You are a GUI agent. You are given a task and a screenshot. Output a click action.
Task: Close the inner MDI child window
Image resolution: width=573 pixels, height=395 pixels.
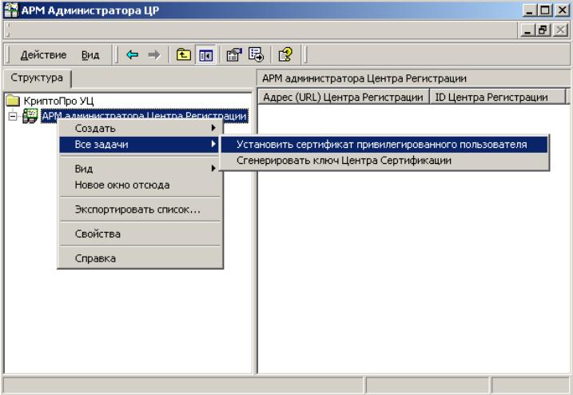[560, 30]
